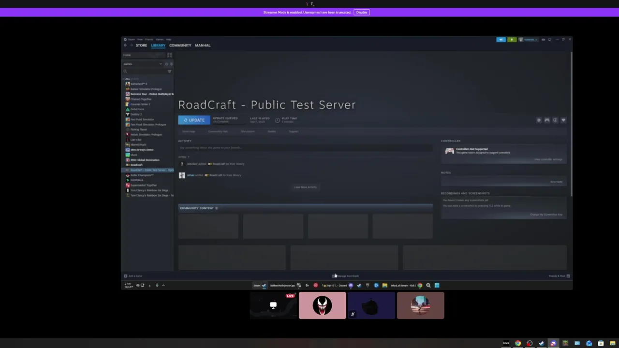Open the Support link
619x348 pixels.
pos(294,131)
